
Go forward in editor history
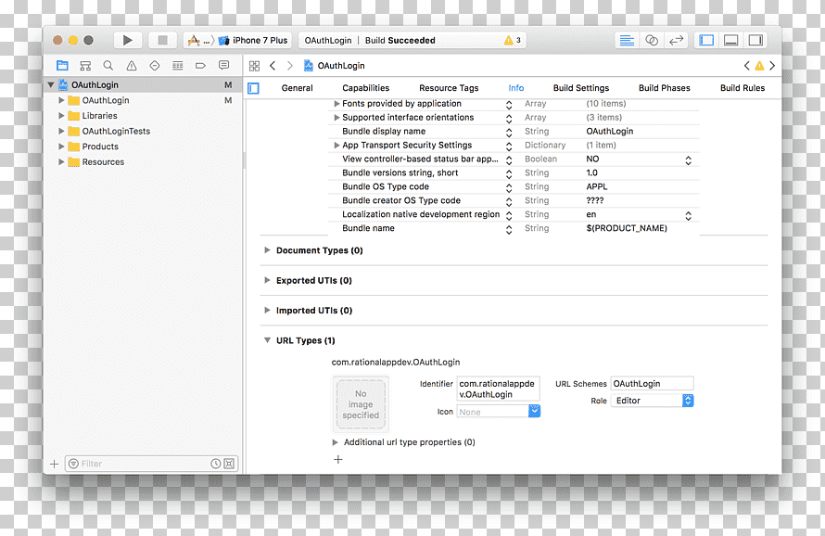289,66
